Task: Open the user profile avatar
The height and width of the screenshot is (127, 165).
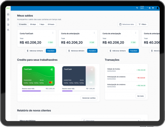Action: coord(157,8)
